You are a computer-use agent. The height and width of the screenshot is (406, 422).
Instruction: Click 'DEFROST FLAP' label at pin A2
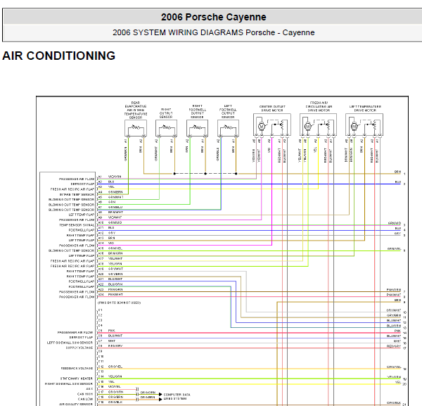(x=82, y=184)
